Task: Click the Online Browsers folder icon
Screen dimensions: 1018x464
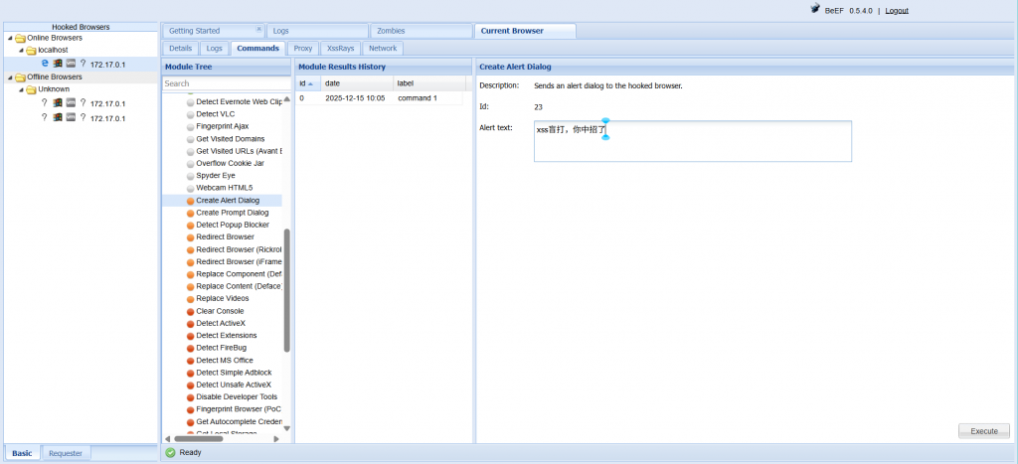Action: [20, 38]
